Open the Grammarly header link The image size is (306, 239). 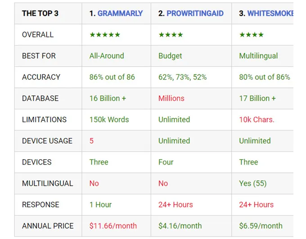tap(120, 13)
